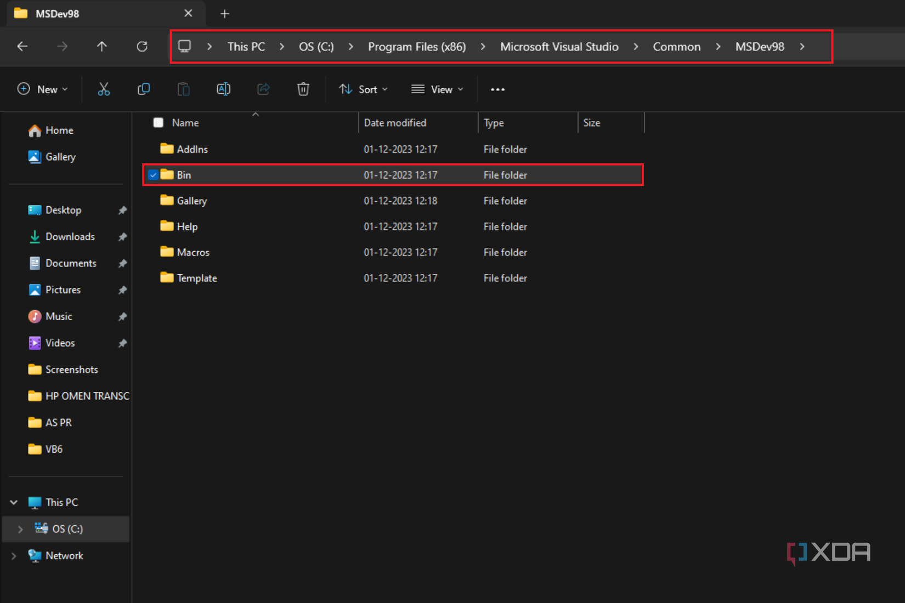The width and height of the screenshot is (905, 603).
Task: Open the New item menu
Action: [43, 89]
